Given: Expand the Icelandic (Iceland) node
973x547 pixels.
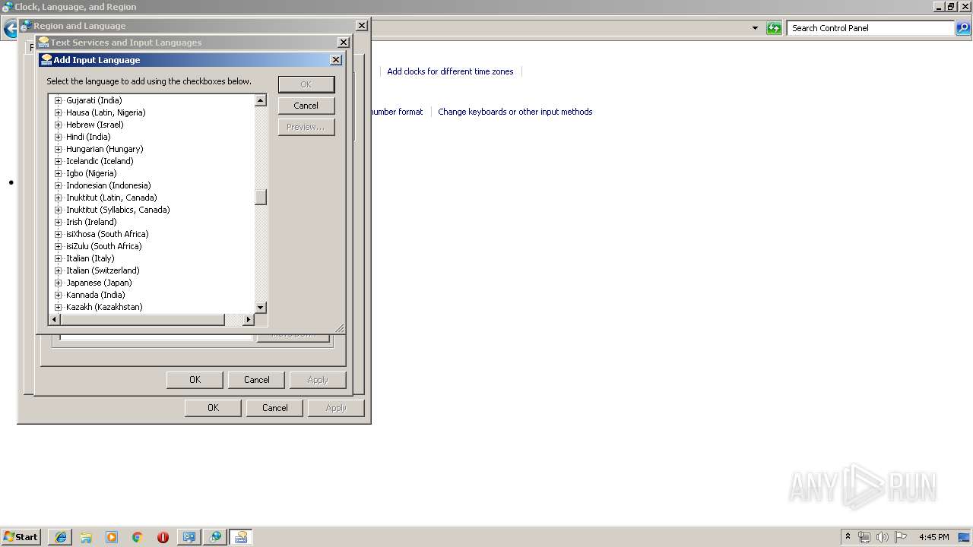Looking at the screenshot, I should pyautogui.click(x=58, y=161).
